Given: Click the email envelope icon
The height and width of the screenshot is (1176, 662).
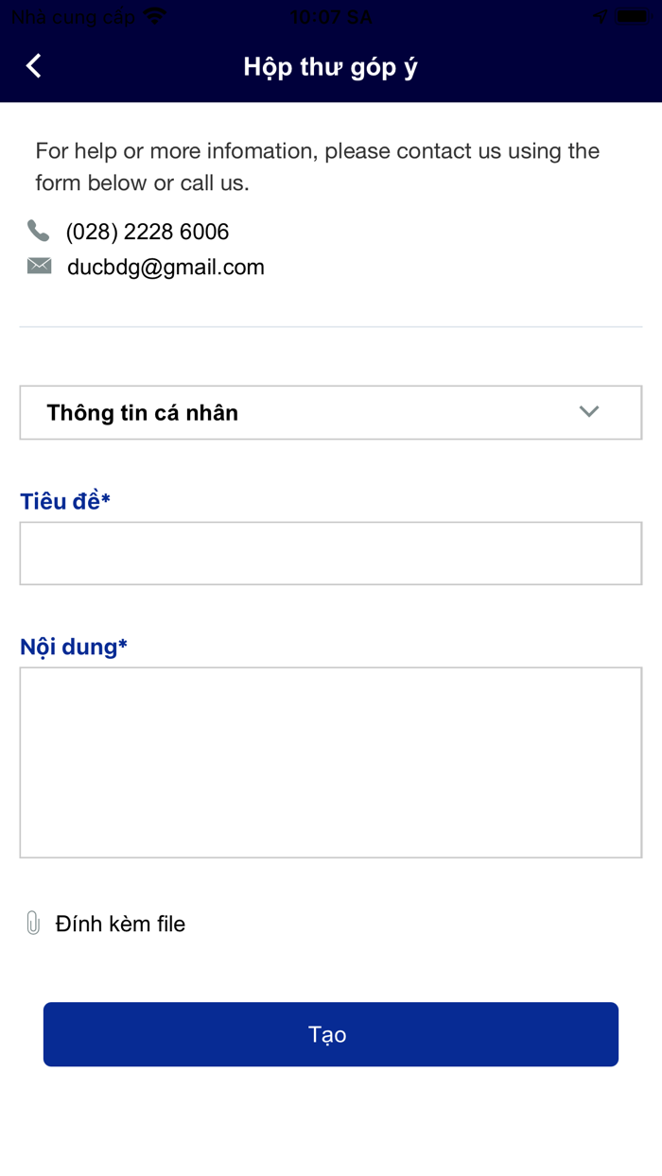Looking at the screenshot, I should [39, 267].
